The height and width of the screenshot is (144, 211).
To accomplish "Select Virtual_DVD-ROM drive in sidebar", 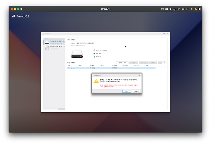I will (x=54, y=48).
